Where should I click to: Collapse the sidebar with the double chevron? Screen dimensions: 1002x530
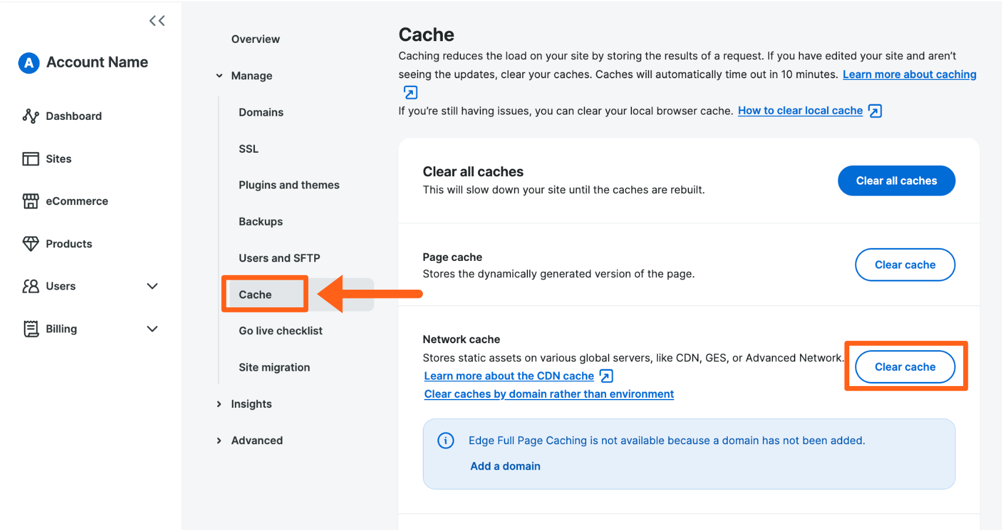point(157,20)
